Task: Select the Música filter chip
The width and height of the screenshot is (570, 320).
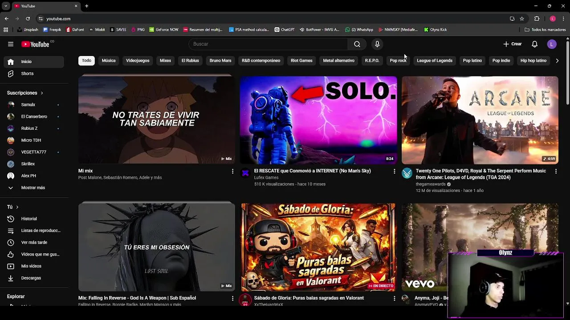Action: pyautogui.click(x=109, y=60)
